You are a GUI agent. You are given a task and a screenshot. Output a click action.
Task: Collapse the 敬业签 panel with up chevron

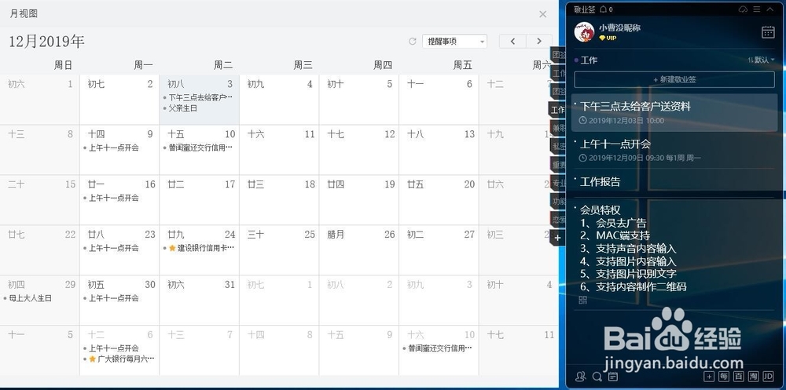[770, 9]
